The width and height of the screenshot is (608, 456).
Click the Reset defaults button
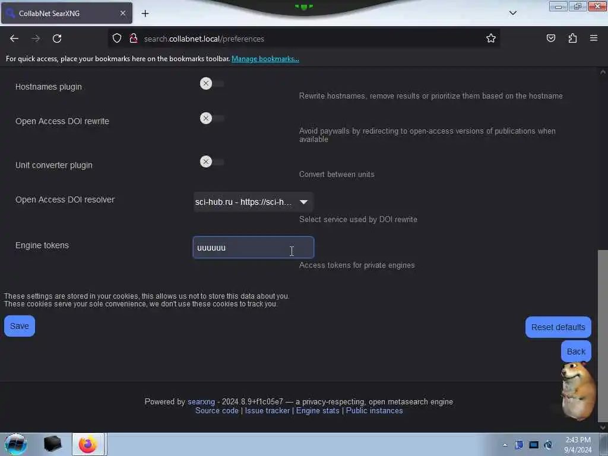558,327
